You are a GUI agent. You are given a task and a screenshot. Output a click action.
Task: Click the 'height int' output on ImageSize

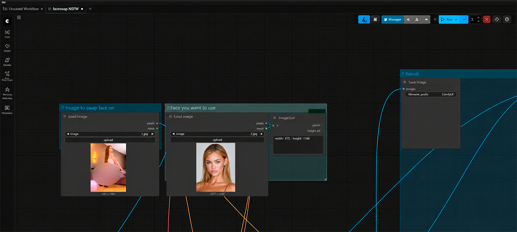[322, 131]
